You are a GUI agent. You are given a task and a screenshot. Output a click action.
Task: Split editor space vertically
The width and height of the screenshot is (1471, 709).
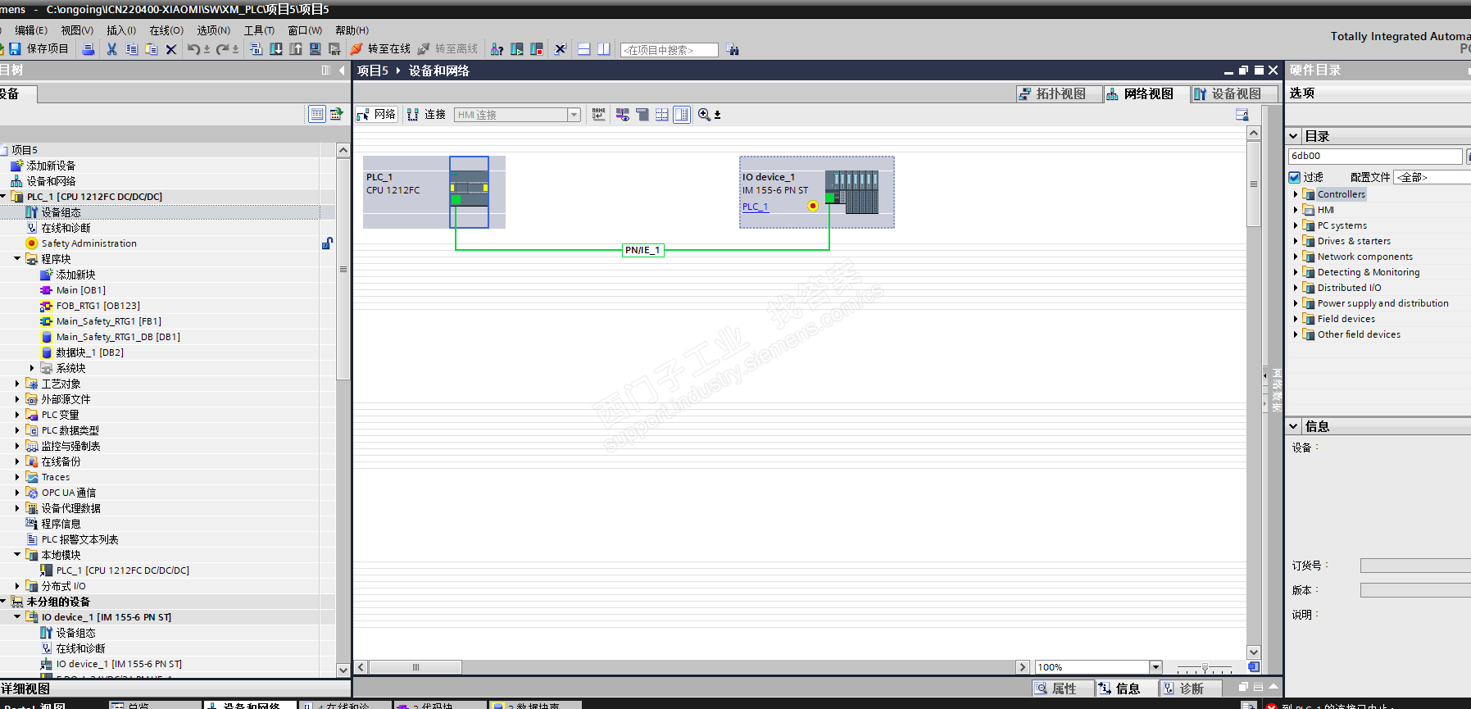604,49
